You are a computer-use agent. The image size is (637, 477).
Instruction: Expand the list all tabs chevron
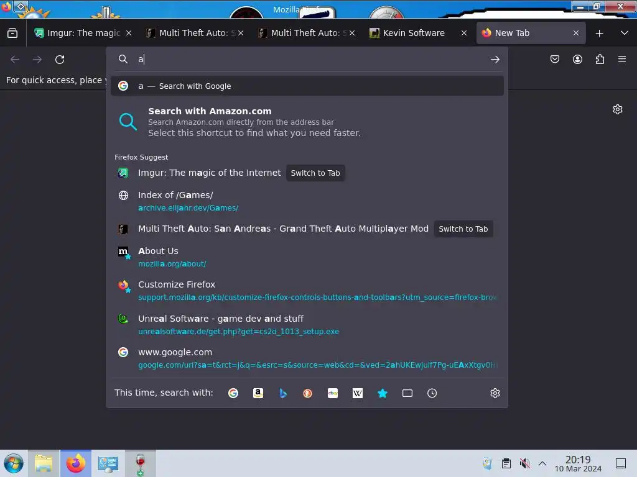coord(625,33)
